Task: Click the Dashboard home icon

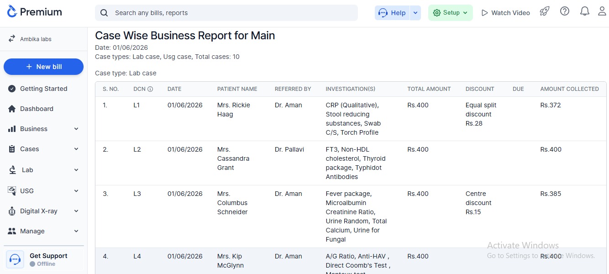Action: tap(12, 109)
